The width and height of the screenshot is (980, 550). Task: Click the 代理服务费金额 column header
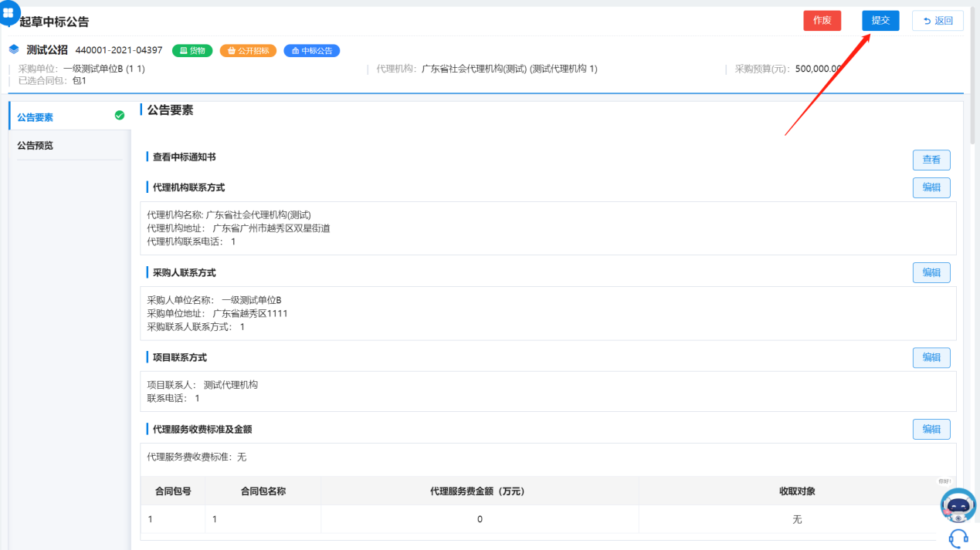479,491
